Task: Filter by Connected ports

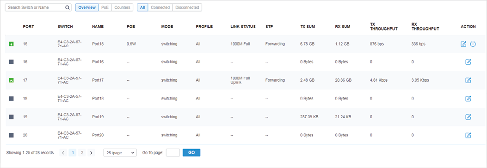Action: 160,7
